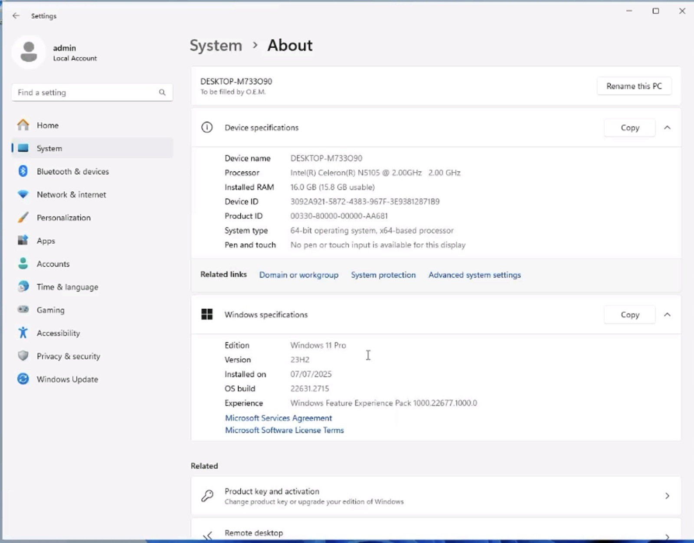Image resolution: width=694 pixels, height=543 pixels.
Task: Click System in the breadcrumb
Action: click(216, 45)
